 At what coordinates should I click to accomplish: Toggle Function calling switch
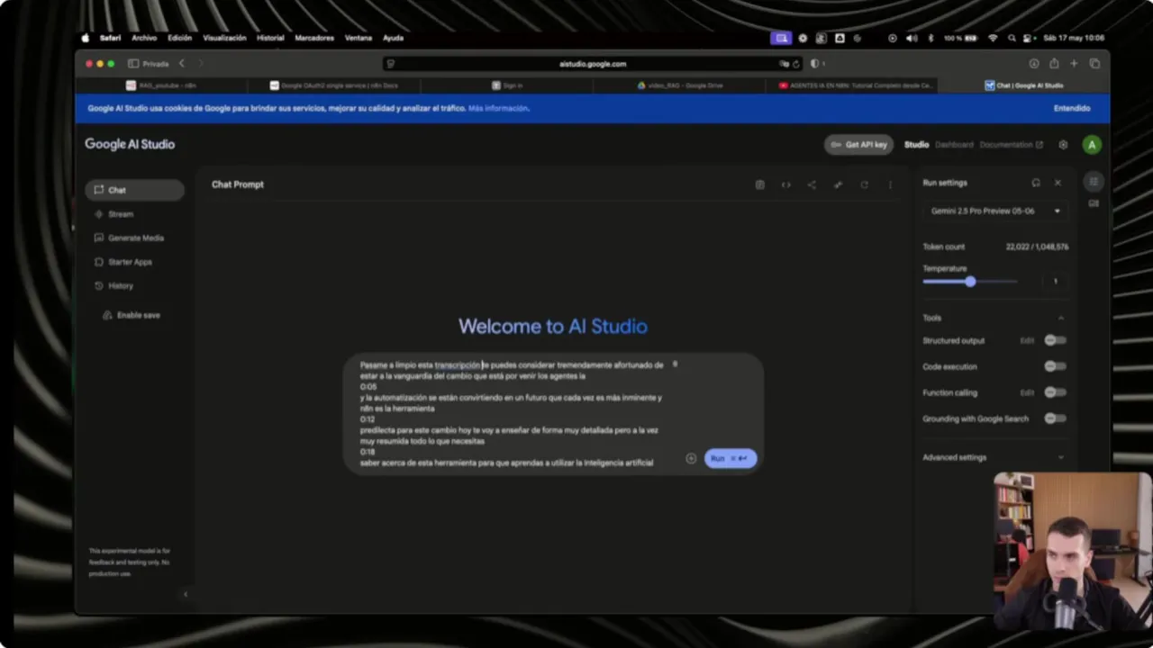click(1055, 392)
